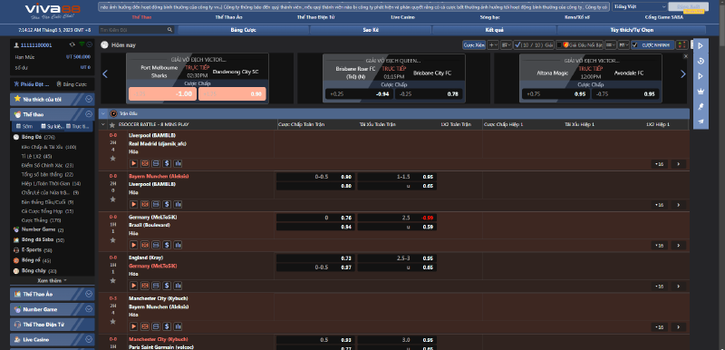Click the search magnifier icon in the team search box
Image resolution: width=725 pixels, height=350 pixels.
[169, 30]
